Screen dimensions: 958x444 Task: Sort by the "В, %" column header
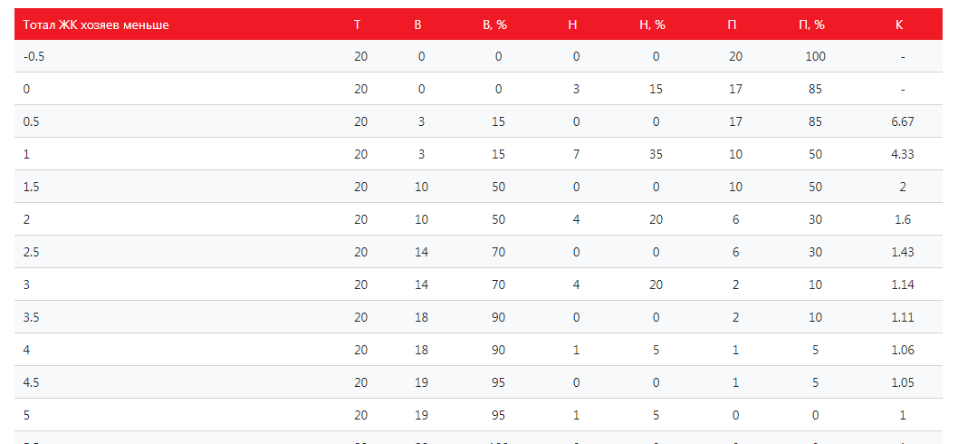coord(494,24)
